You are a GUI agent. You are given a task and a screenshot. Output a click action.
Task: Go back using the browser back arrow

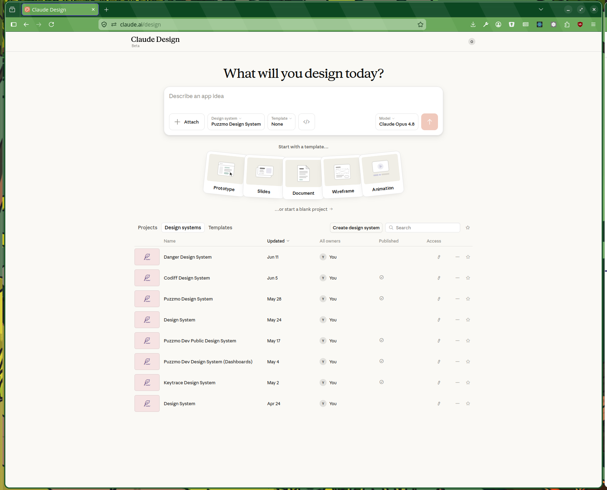(x=26, y=24)
